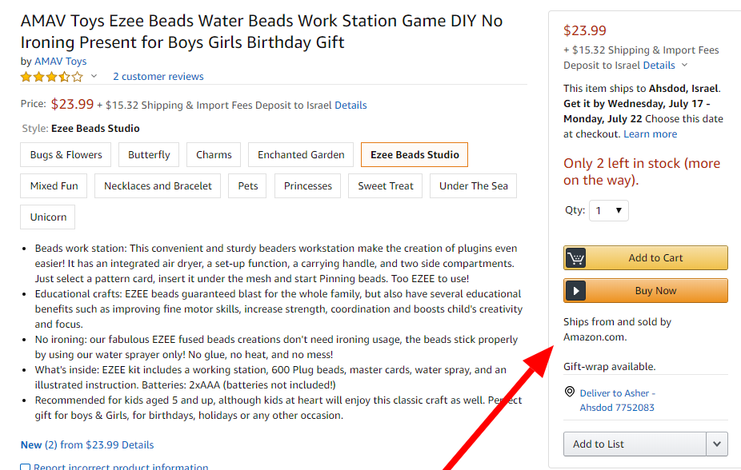Click the shopping cart icon
Image resolution: width=741 pixels, height=470 pixels.
pyautogui.click(x=575, y=258)
